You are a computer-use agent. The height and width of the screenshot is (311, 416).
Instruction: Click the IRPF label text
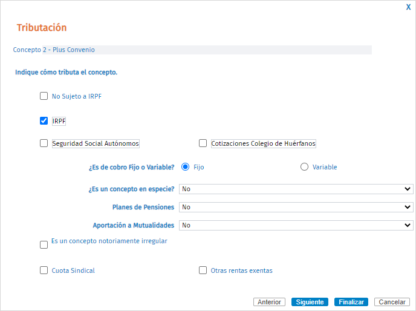click(x=59, y=122)
